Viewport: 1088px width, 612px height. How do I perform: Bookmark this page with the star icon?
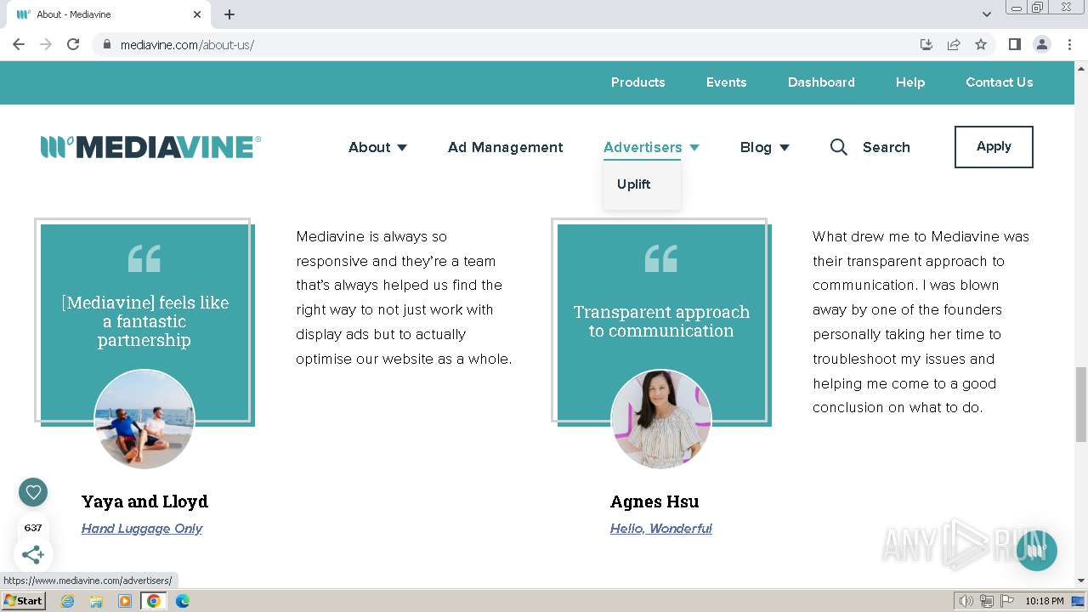coord(981,44)
